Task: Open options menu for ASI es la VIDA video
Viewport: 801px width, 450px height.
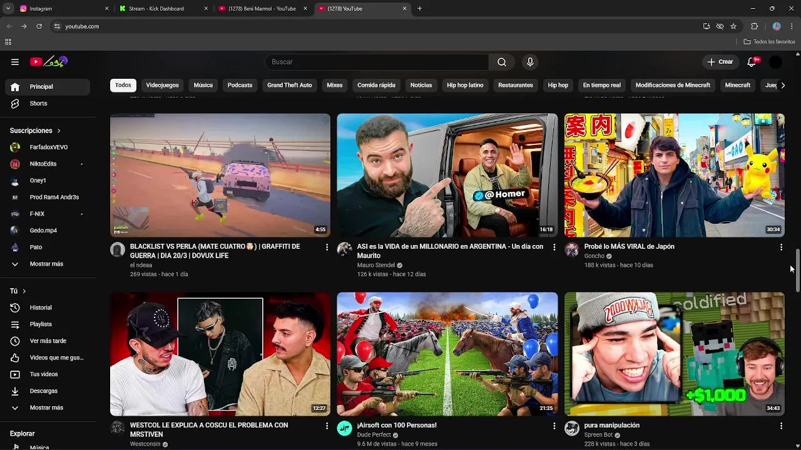Action: coord(554,247)
